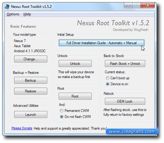Click the Unlock button
This screenshot has height=143, width=164.
[x=75, y=64]
